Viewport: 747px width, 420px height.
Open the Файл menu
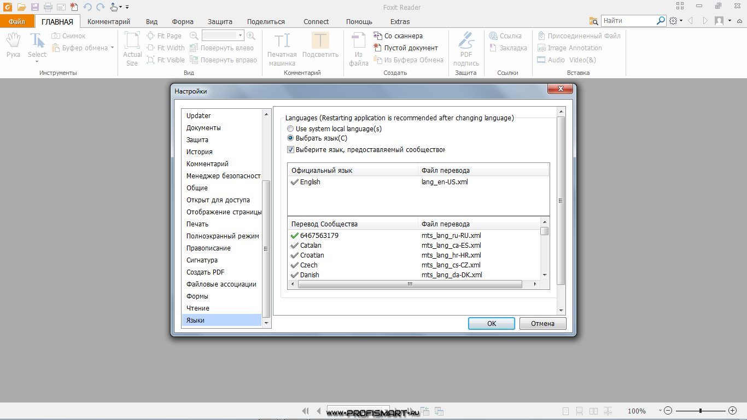point(17,21)
